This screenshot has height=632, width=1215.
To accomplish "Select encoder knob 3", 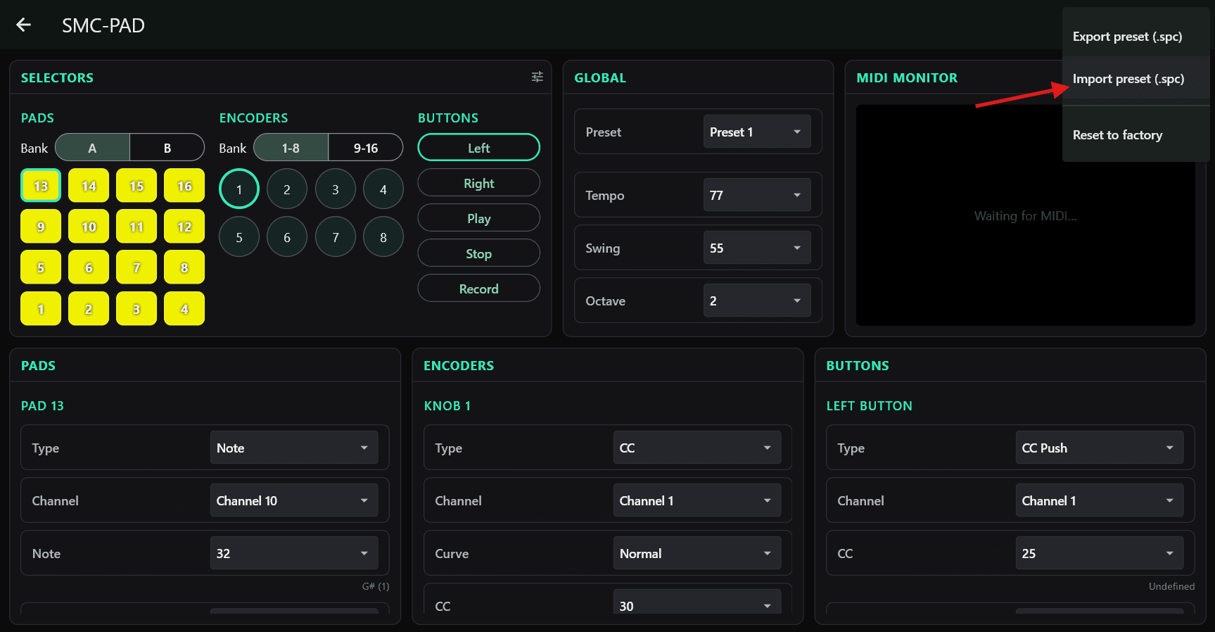I will (x=336, y=189).
